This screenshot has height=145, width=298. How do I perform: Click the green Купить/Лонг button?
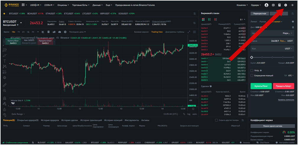coord(261,86)
